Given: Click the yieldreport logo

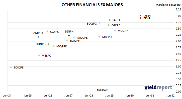Looking at the screenshot, I should pos(158,87).
